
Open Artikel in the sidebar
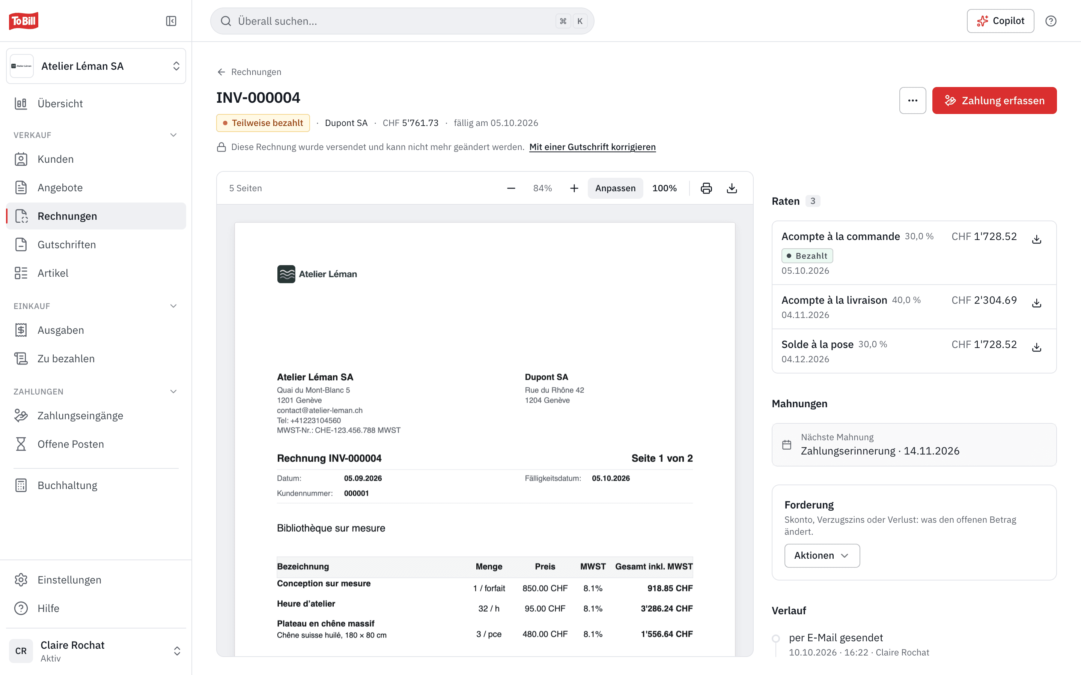(x=96, y=273)
